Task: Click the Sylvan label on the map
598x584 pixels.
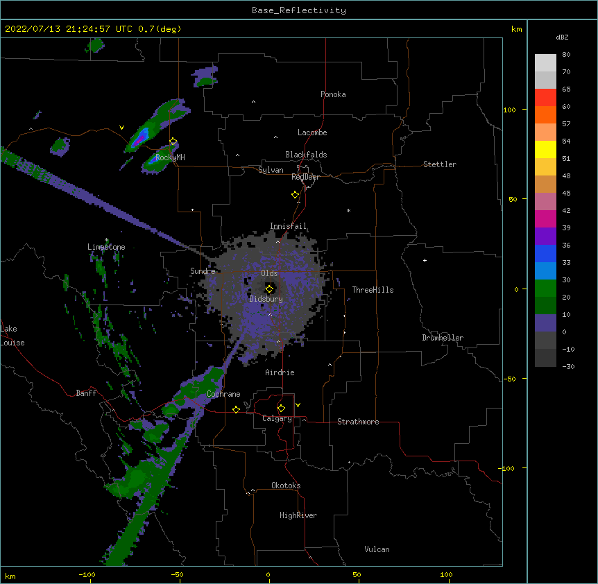Action: click(271, 170)
